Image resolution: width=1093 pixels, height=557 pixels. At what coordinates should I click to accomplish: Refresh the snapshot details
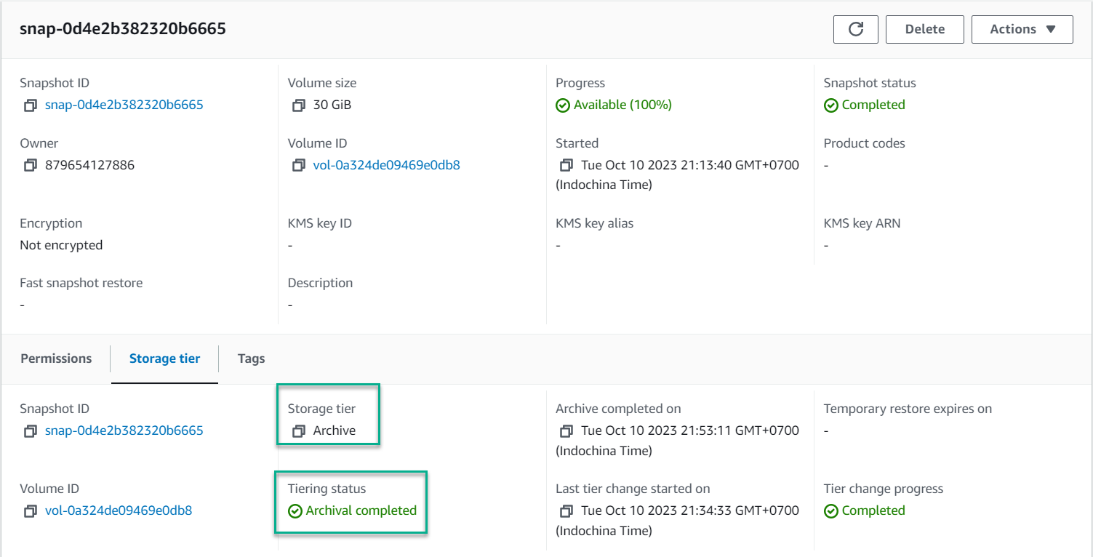(x=856, y=29)
